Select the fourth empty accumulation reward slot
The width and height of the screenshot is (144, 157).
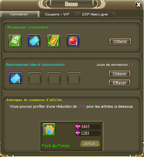[x=74, y=78]
